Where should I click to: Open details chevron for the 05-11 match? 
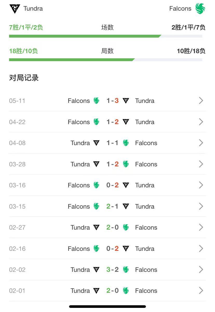coord(201,101)
